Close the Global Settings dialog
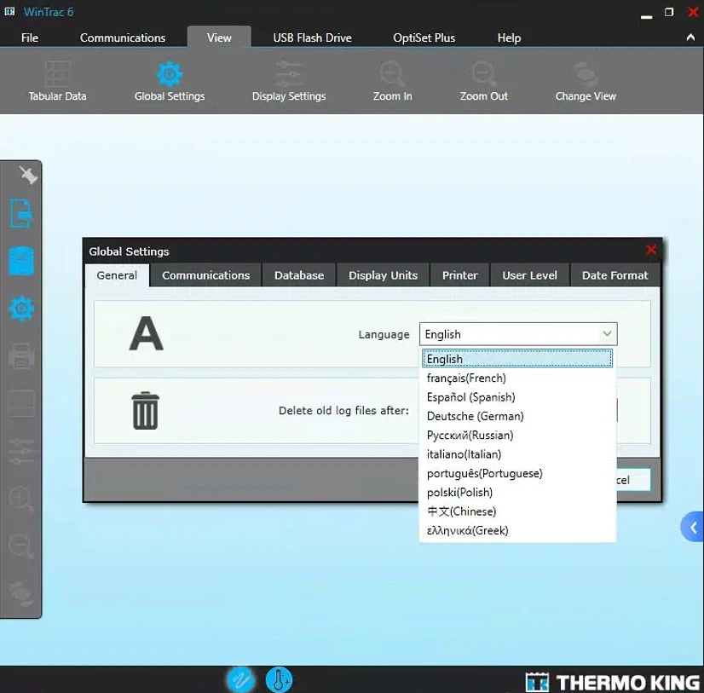This screenshot has height=693, width=704. tap(651, 250)
